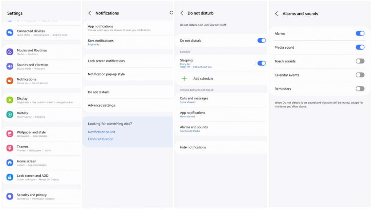Select the orange Notifications icon

10,81
